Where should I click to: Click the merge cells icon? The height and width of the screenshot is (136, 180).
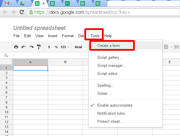177,47
